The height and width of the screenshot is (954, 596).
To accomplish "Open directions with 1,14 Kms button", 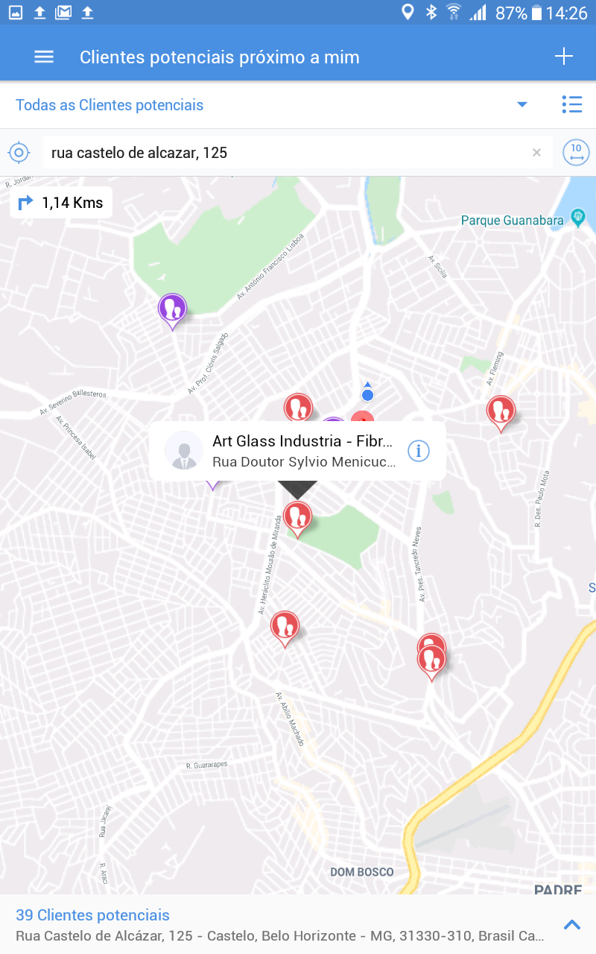I will (x=61, y=202).
